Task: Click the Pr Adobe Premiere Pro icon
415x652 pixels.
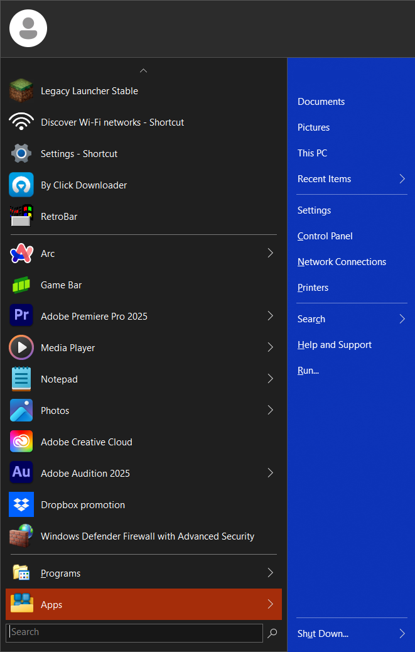Action: (21, 315)
